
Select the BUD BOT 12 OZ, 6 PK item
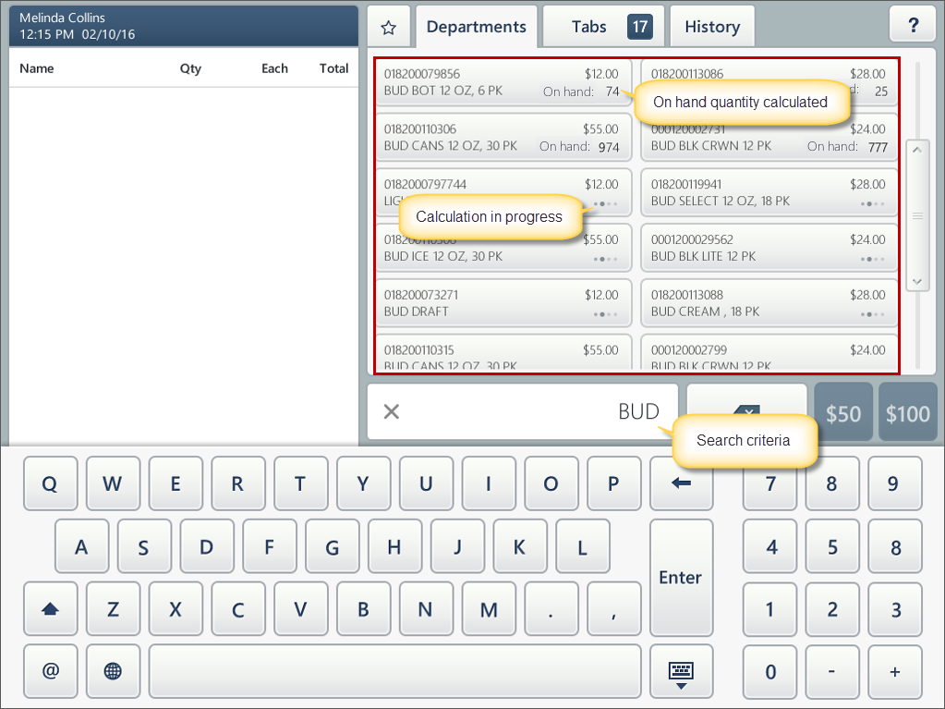pos(503,82)
